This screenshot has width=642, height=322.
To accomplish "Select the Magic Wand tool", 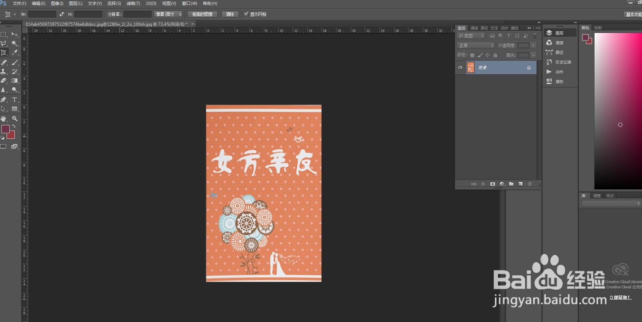I will coord(14,43).
